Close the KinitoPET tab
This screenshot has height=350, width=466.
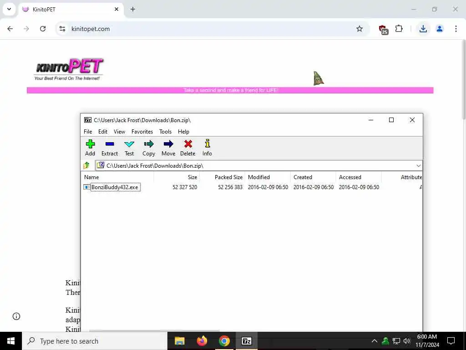(x=116, y=9)
